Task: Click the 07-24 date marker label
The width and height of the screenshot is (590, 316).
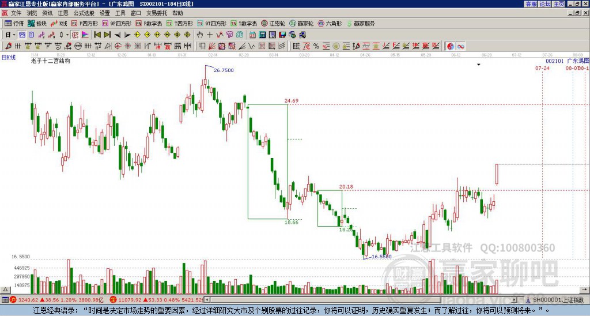Action: 542,68
